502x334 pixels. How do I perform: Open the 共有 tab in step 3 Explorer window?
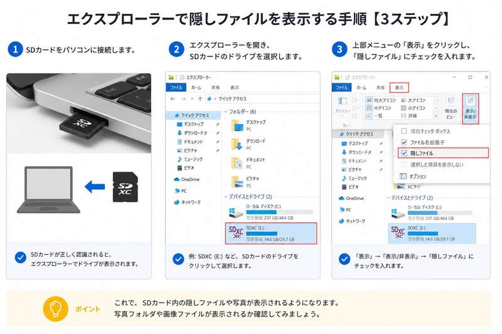(x=380, y=88)
